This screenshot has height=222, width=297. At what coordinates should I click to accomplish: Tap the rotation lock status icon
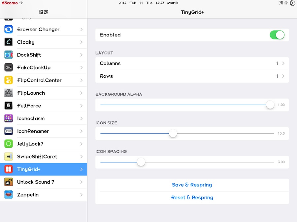286,3
